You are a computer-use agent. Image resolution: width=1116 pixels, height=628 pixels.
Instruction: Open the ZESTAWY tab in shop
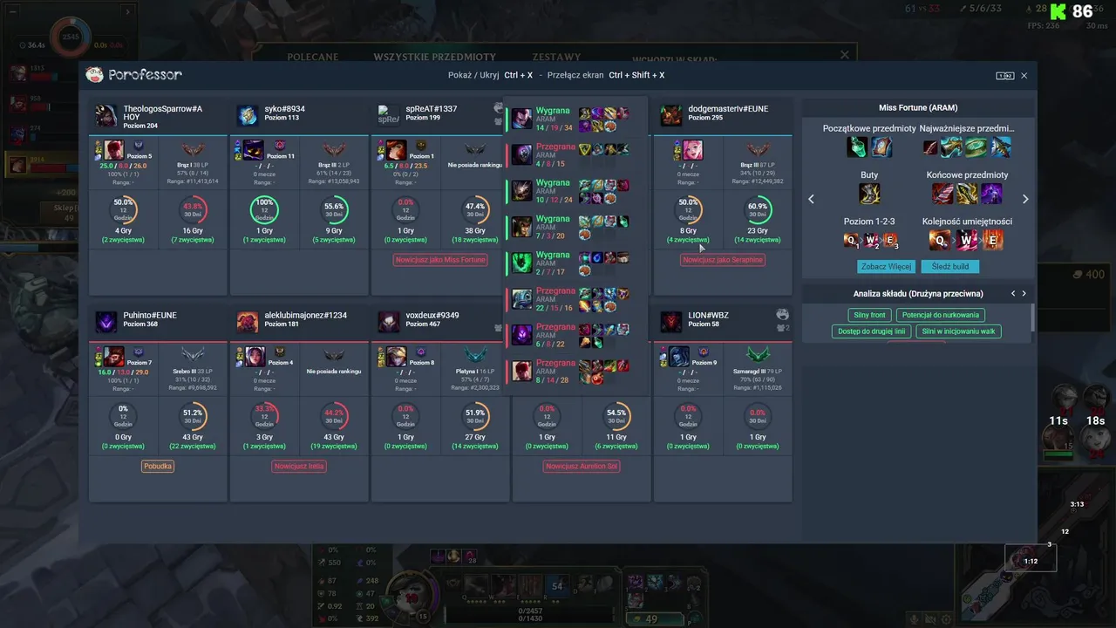[x=556, y=57]
